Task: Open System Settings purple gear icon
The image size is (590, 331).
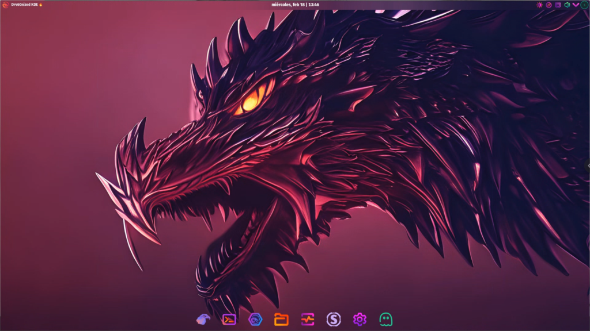Action: (x=359, y=319)
